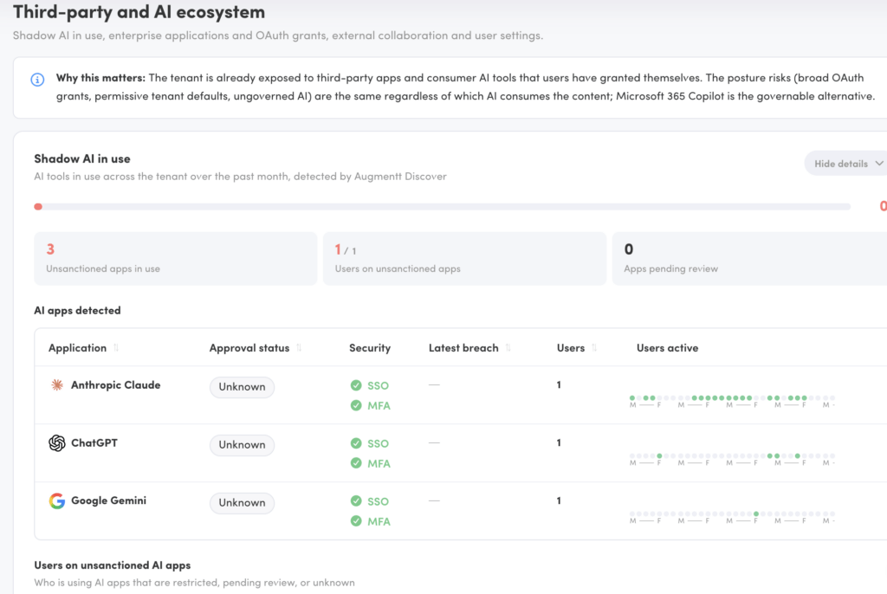Click Unknown status badge for ChatGPT
887x594 pixels.
tap(243, 445)
